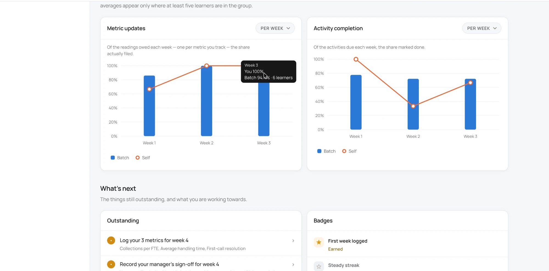This screenshot has width=549, height=271.
Task: Open the chevron on Record manager's sign-off row
Action: coord(293,264)
